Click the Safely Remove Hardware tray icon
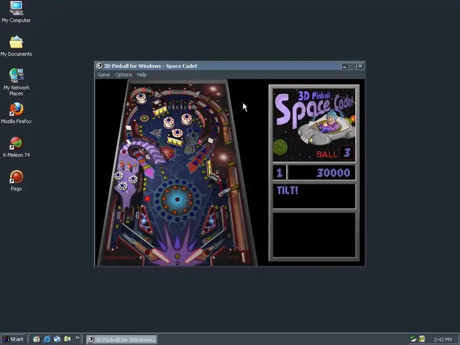This screenshot has height=345, width=460. [414, 339]
